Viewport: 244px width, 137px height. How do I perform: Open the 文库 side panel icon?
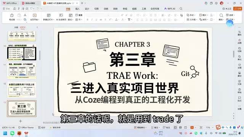pyautogui.click(x=239, y=83)
